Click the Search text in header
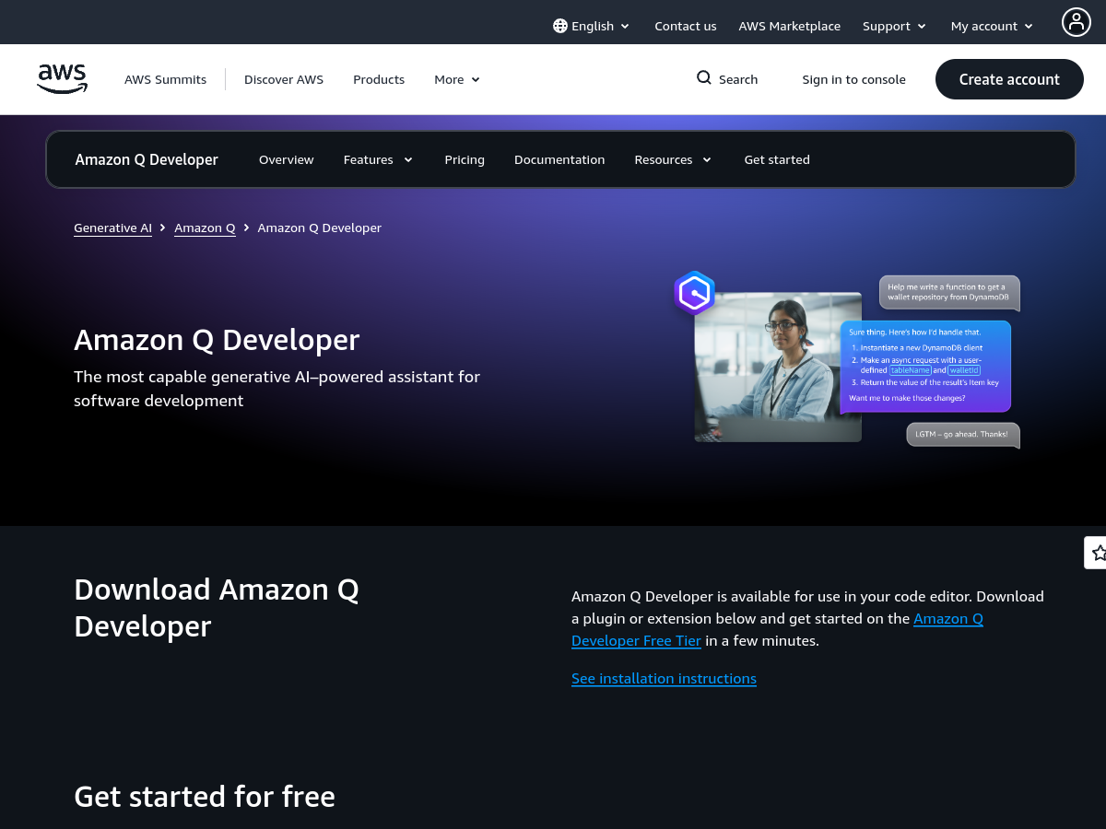This screenshot has height=829, width=1106. 738,79
